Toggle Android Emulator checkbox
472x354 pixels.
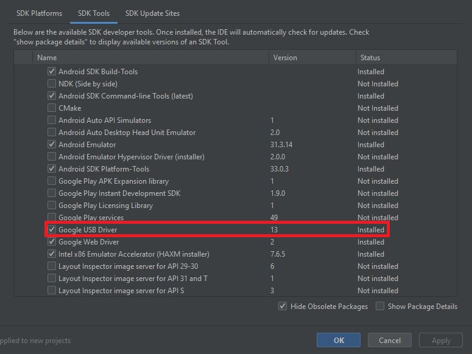point(52,145)
